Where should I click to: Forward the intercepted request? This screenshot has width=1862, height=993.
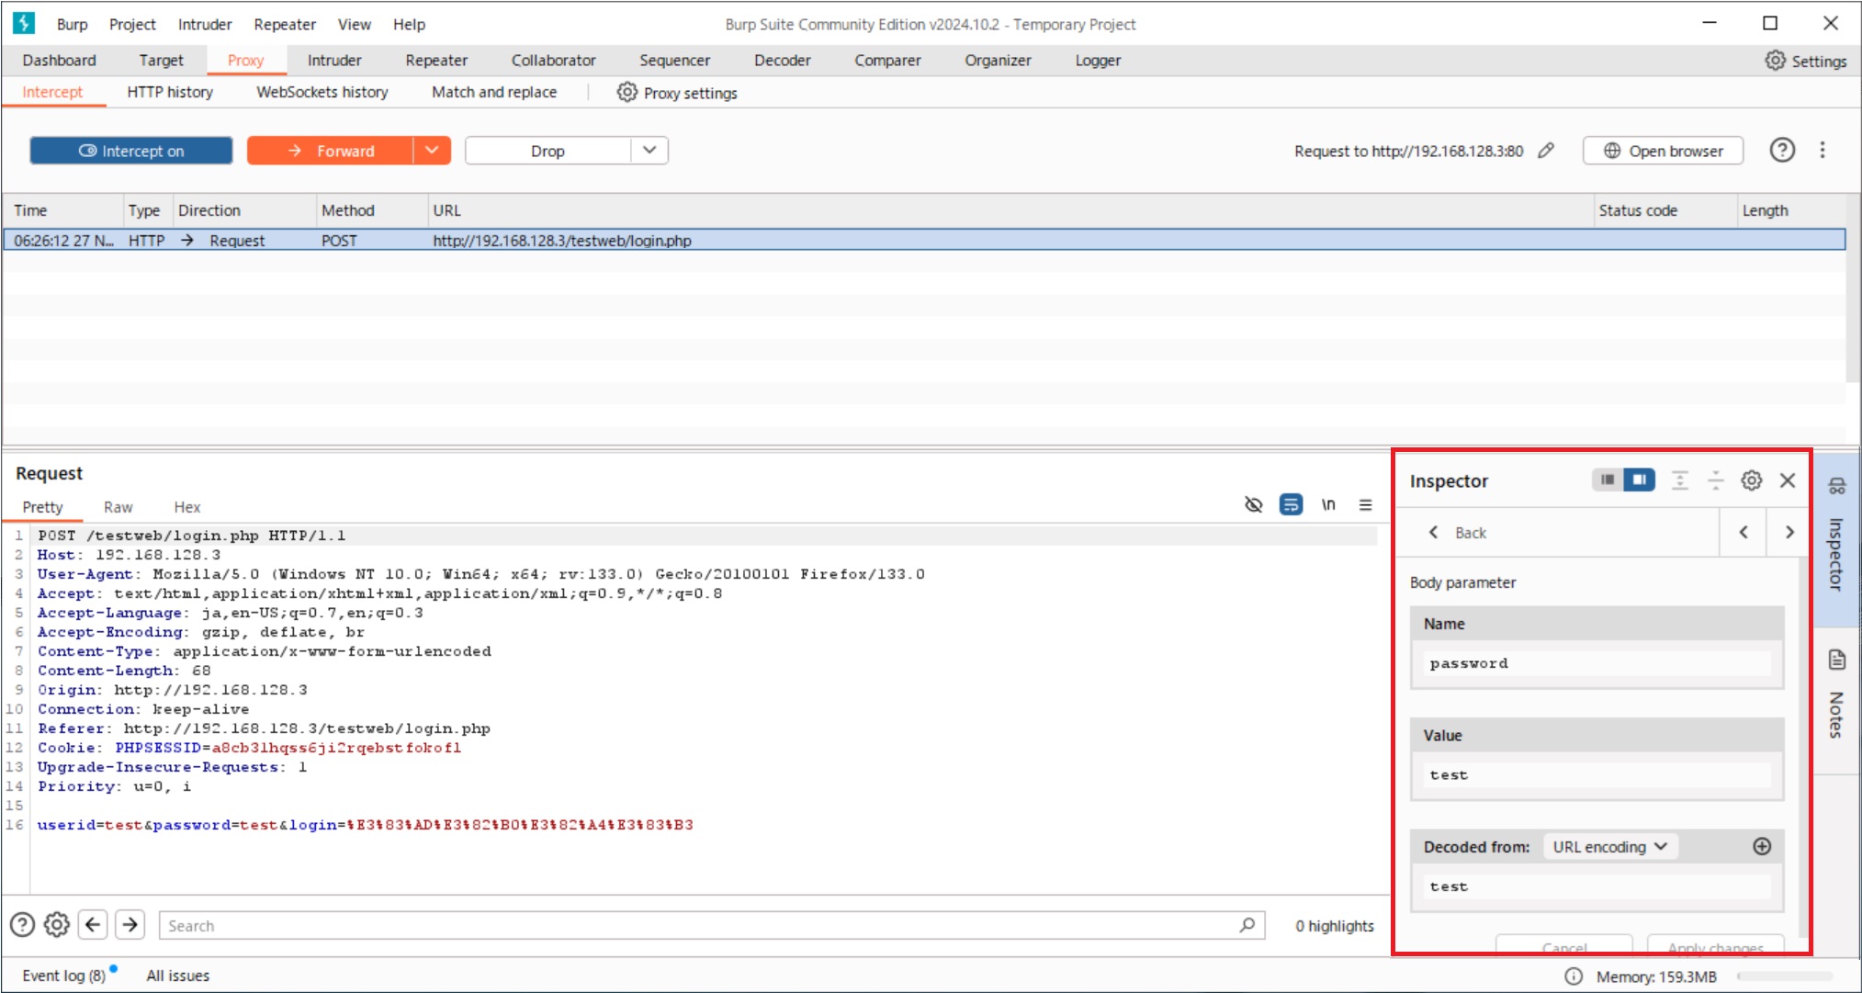[x=331, y=151]
